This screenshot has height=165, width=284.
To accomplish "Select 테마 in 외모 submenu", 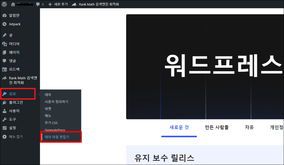I will click(x=48, y=95).
